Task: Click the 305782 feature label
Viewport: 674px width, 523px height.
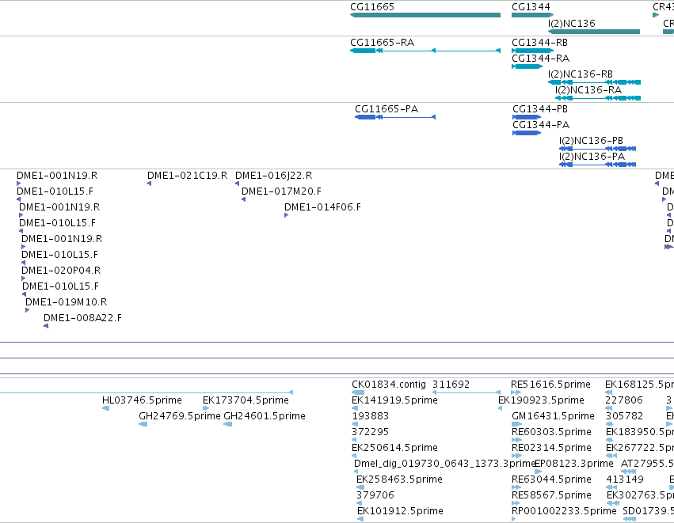Action: pos(625,416)
